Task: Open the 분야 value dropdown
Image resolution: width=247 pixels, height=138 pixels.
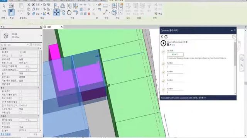Action: [x=28, y=73]
